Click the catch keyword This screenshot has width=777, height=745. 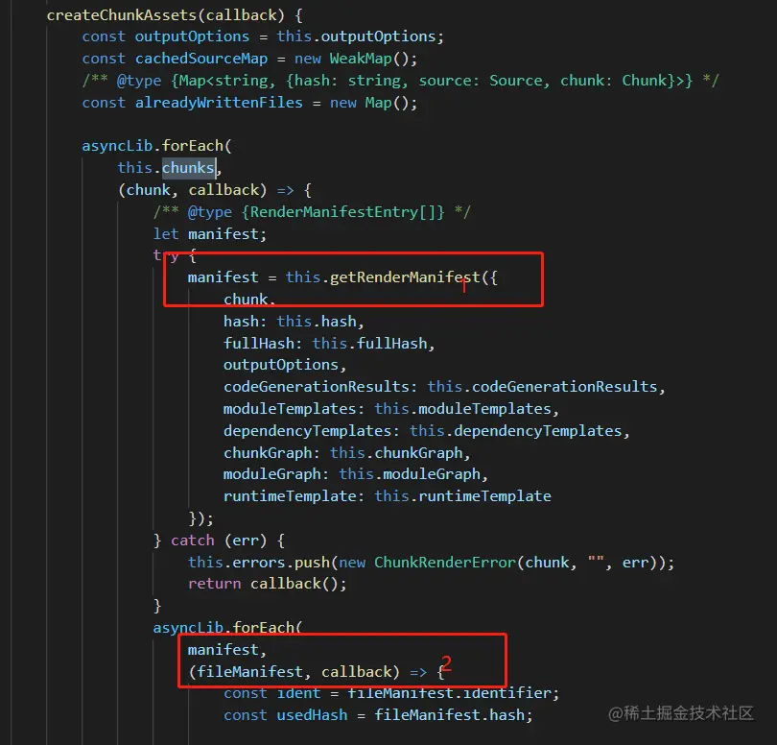pyautogui.click(x=193, y=541)
